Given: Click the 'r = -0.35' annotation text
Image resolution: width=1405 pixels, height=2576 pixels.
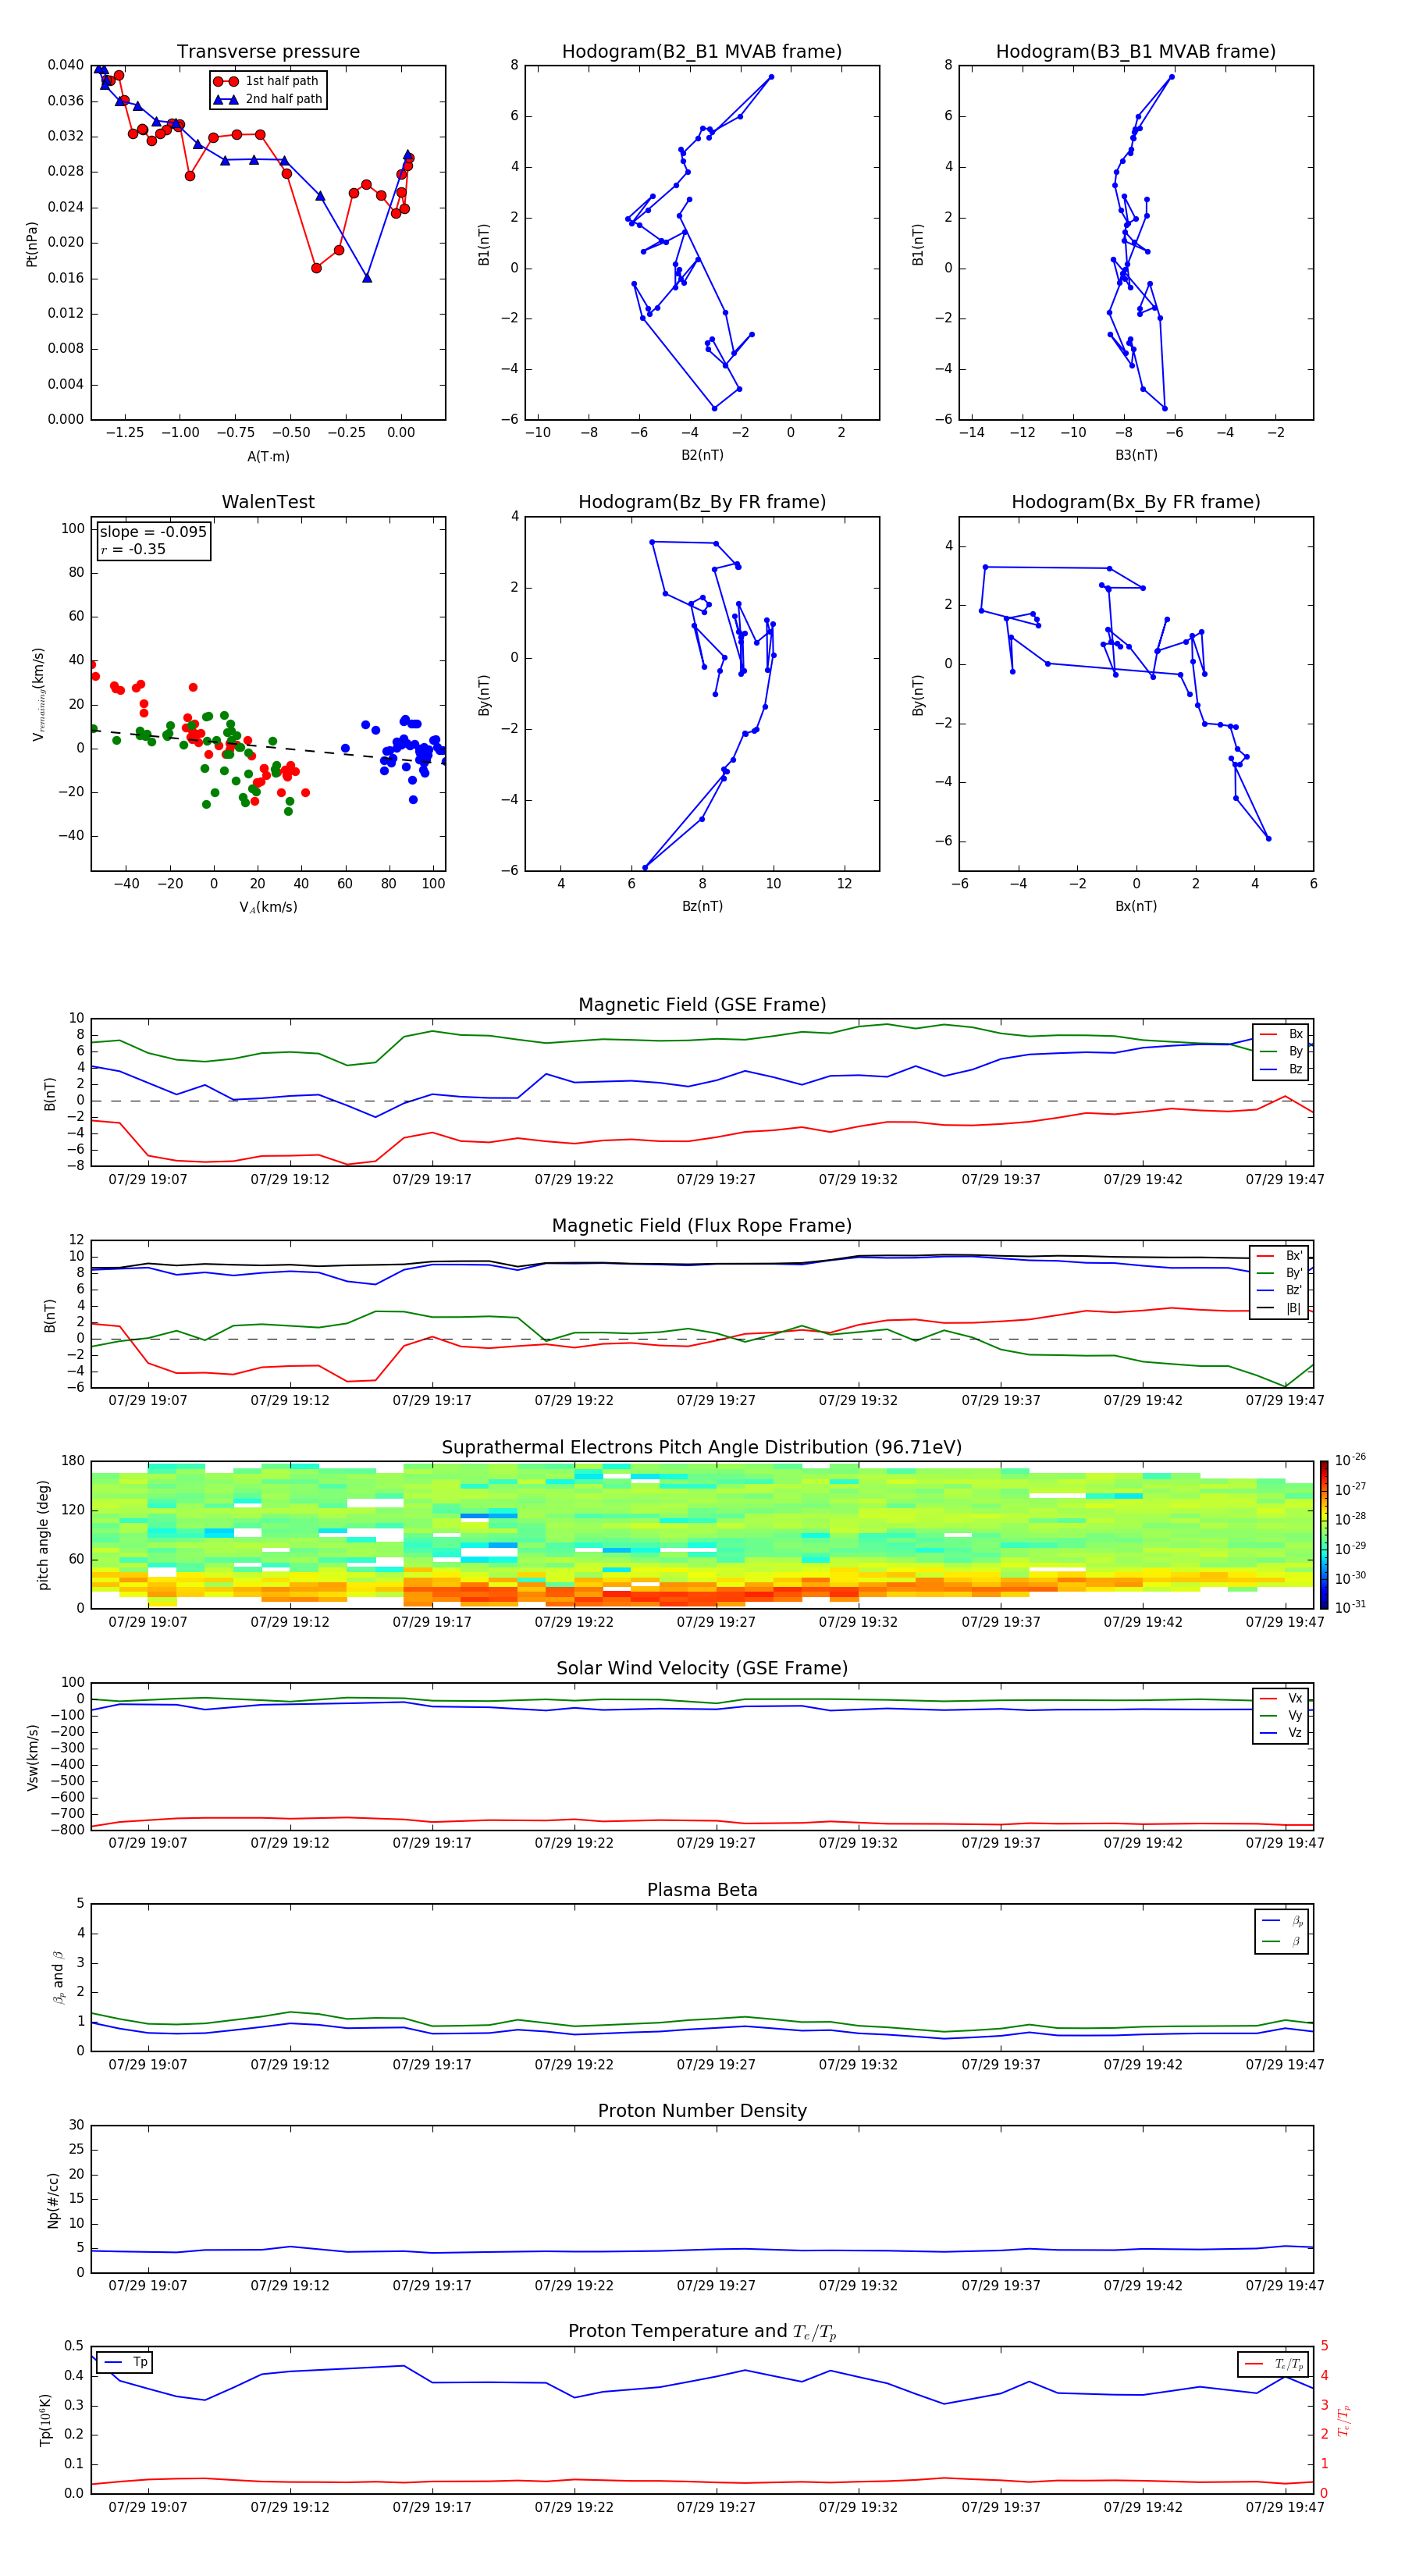Looking at the screenshot, I should click(x=133, y=550).
